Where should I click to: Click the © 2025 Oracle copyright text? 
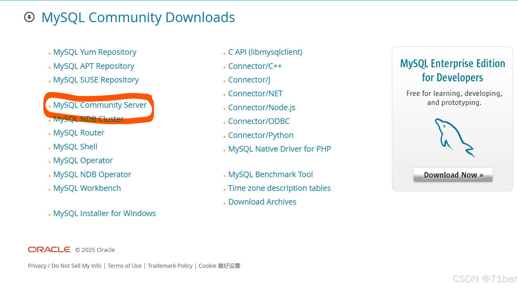coord(95,250)
